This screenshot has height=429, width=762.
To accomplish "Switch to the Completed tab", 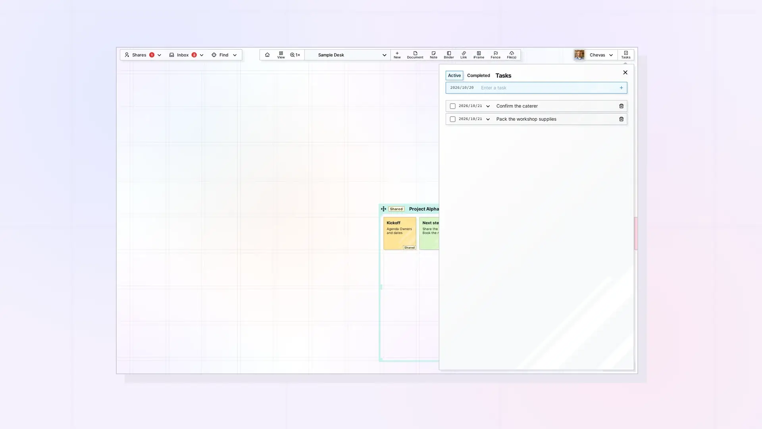I will point(478,75).
